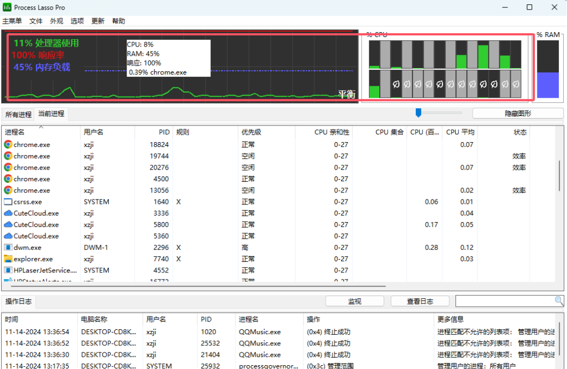The image size is (567, 369).
Task: Select the 操作日志 tab
Action: [18, 301]
